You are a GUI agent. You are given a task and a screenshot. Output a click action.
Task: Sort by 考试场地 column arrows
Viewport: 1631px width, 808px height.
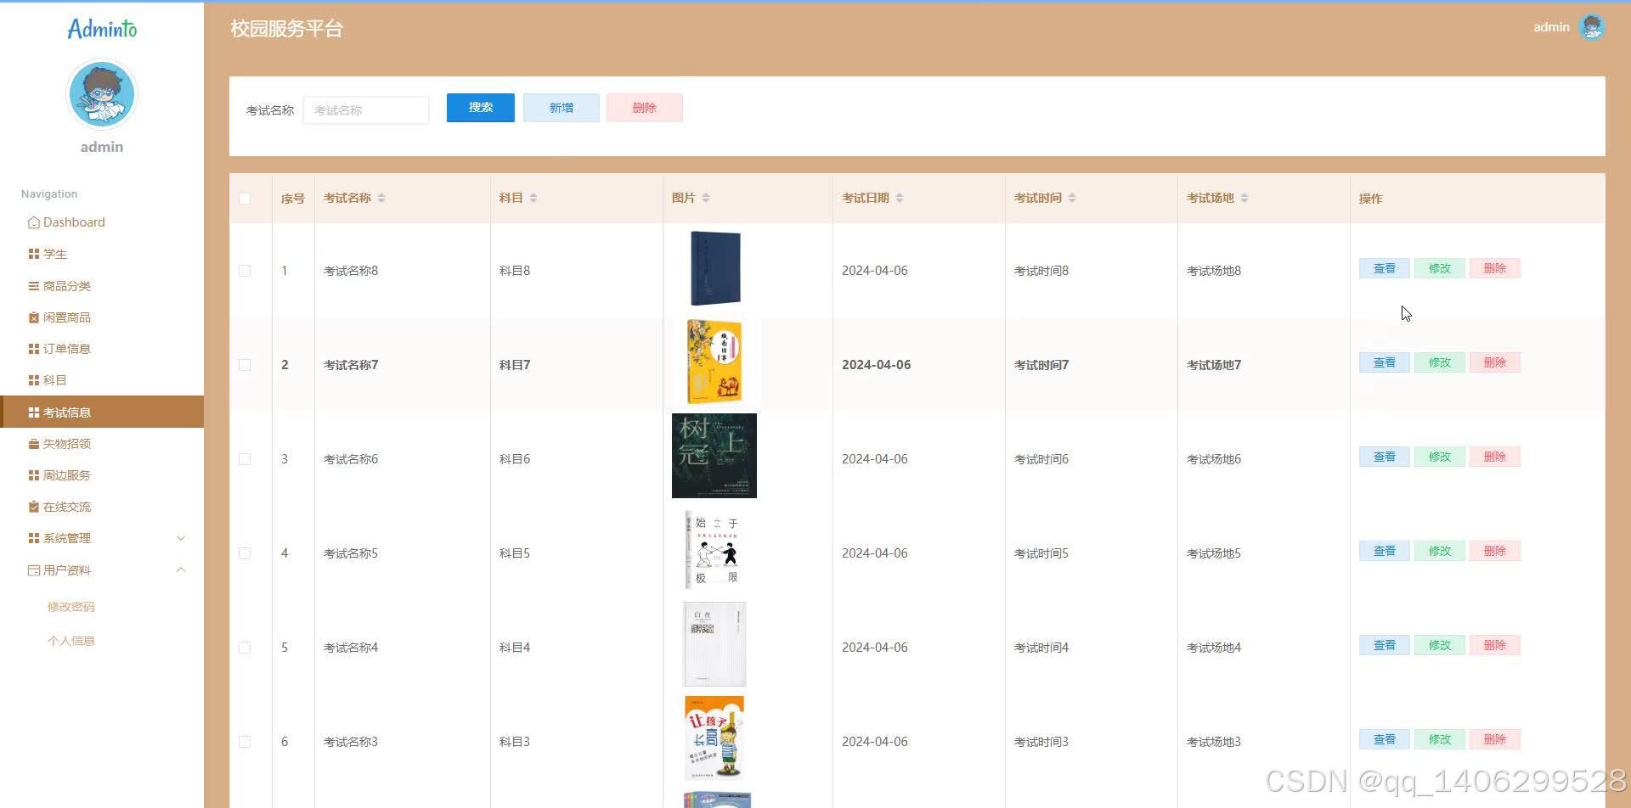pos(1244,198)
